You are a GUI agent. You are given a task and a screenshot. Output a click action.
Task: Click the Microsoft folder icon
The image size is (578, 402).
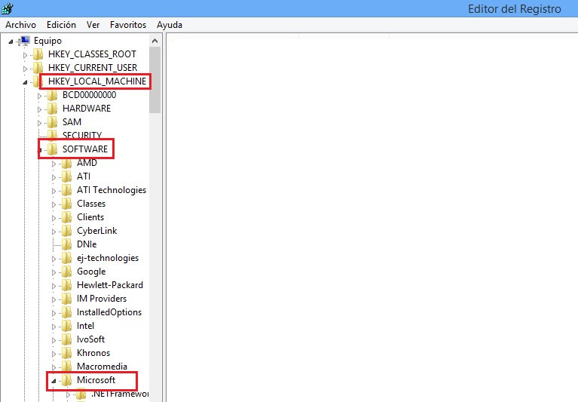(x=67, y=380)
